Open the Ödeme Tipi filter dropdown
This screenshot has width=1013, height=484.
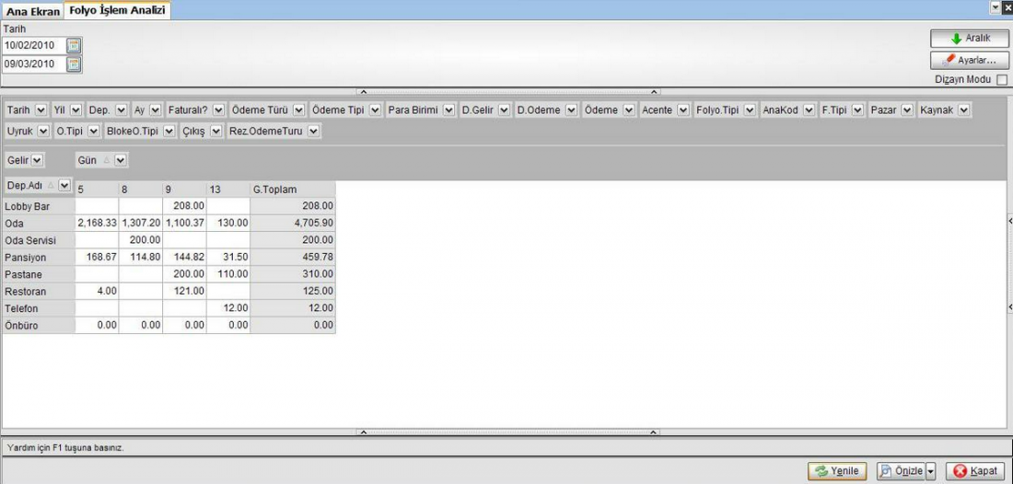(375, 110)
